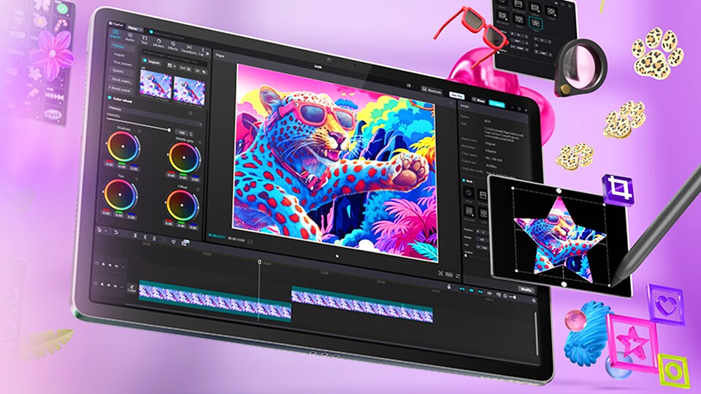
Task: Select the first clip on the timeline
Action: click(x=215, y=299)
